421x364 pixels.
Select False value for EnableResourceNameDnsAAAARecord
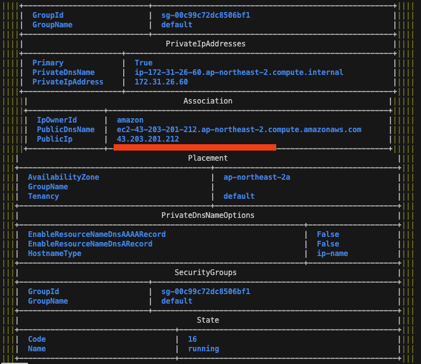click(x=328, y=234)
